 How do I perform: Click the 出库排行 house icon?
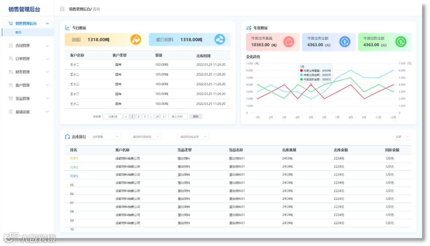coord(67,137)
